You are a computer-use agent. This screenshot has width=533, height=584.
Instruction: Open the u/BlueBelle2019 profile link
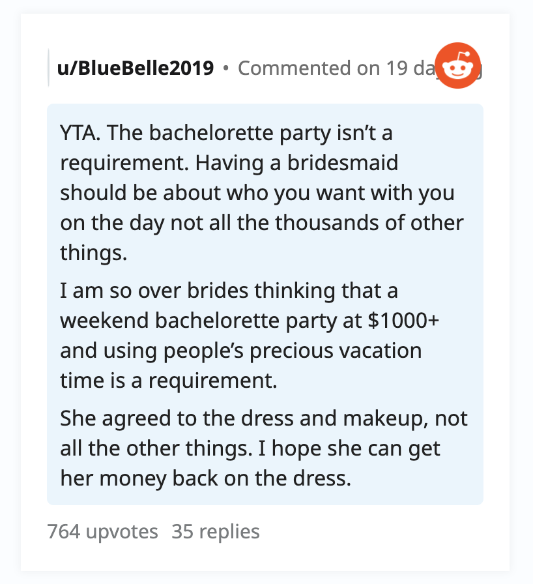tap(136, 68)
